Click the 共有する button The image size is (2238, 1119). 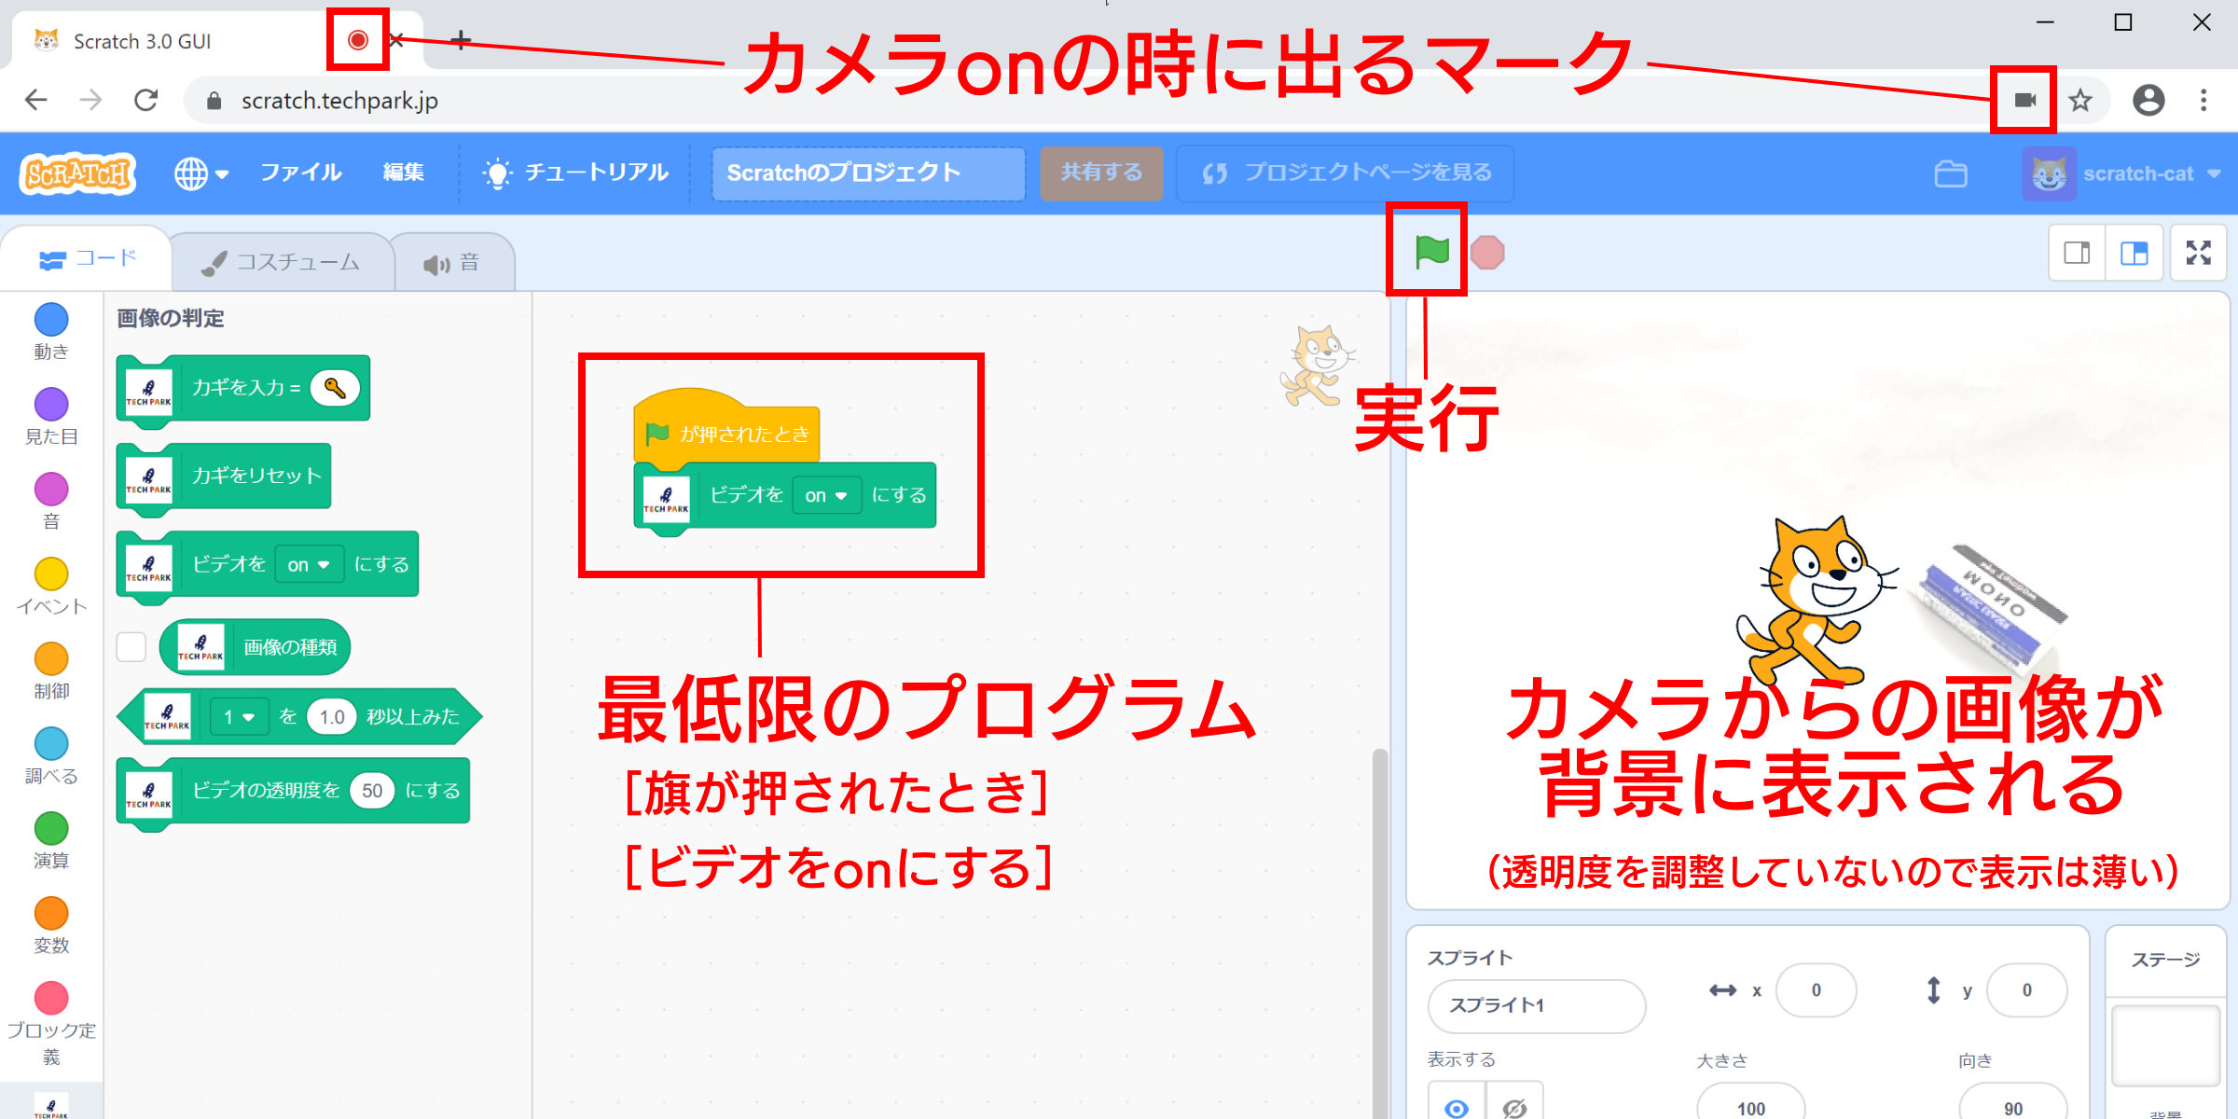point(1100,173)
